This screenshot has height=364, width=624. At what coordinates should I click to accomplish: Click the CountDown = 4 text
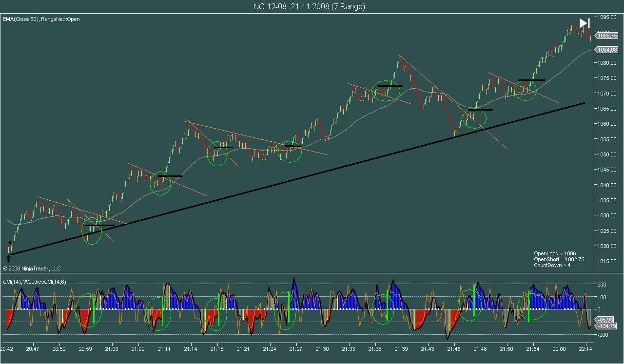click(552, 265)
